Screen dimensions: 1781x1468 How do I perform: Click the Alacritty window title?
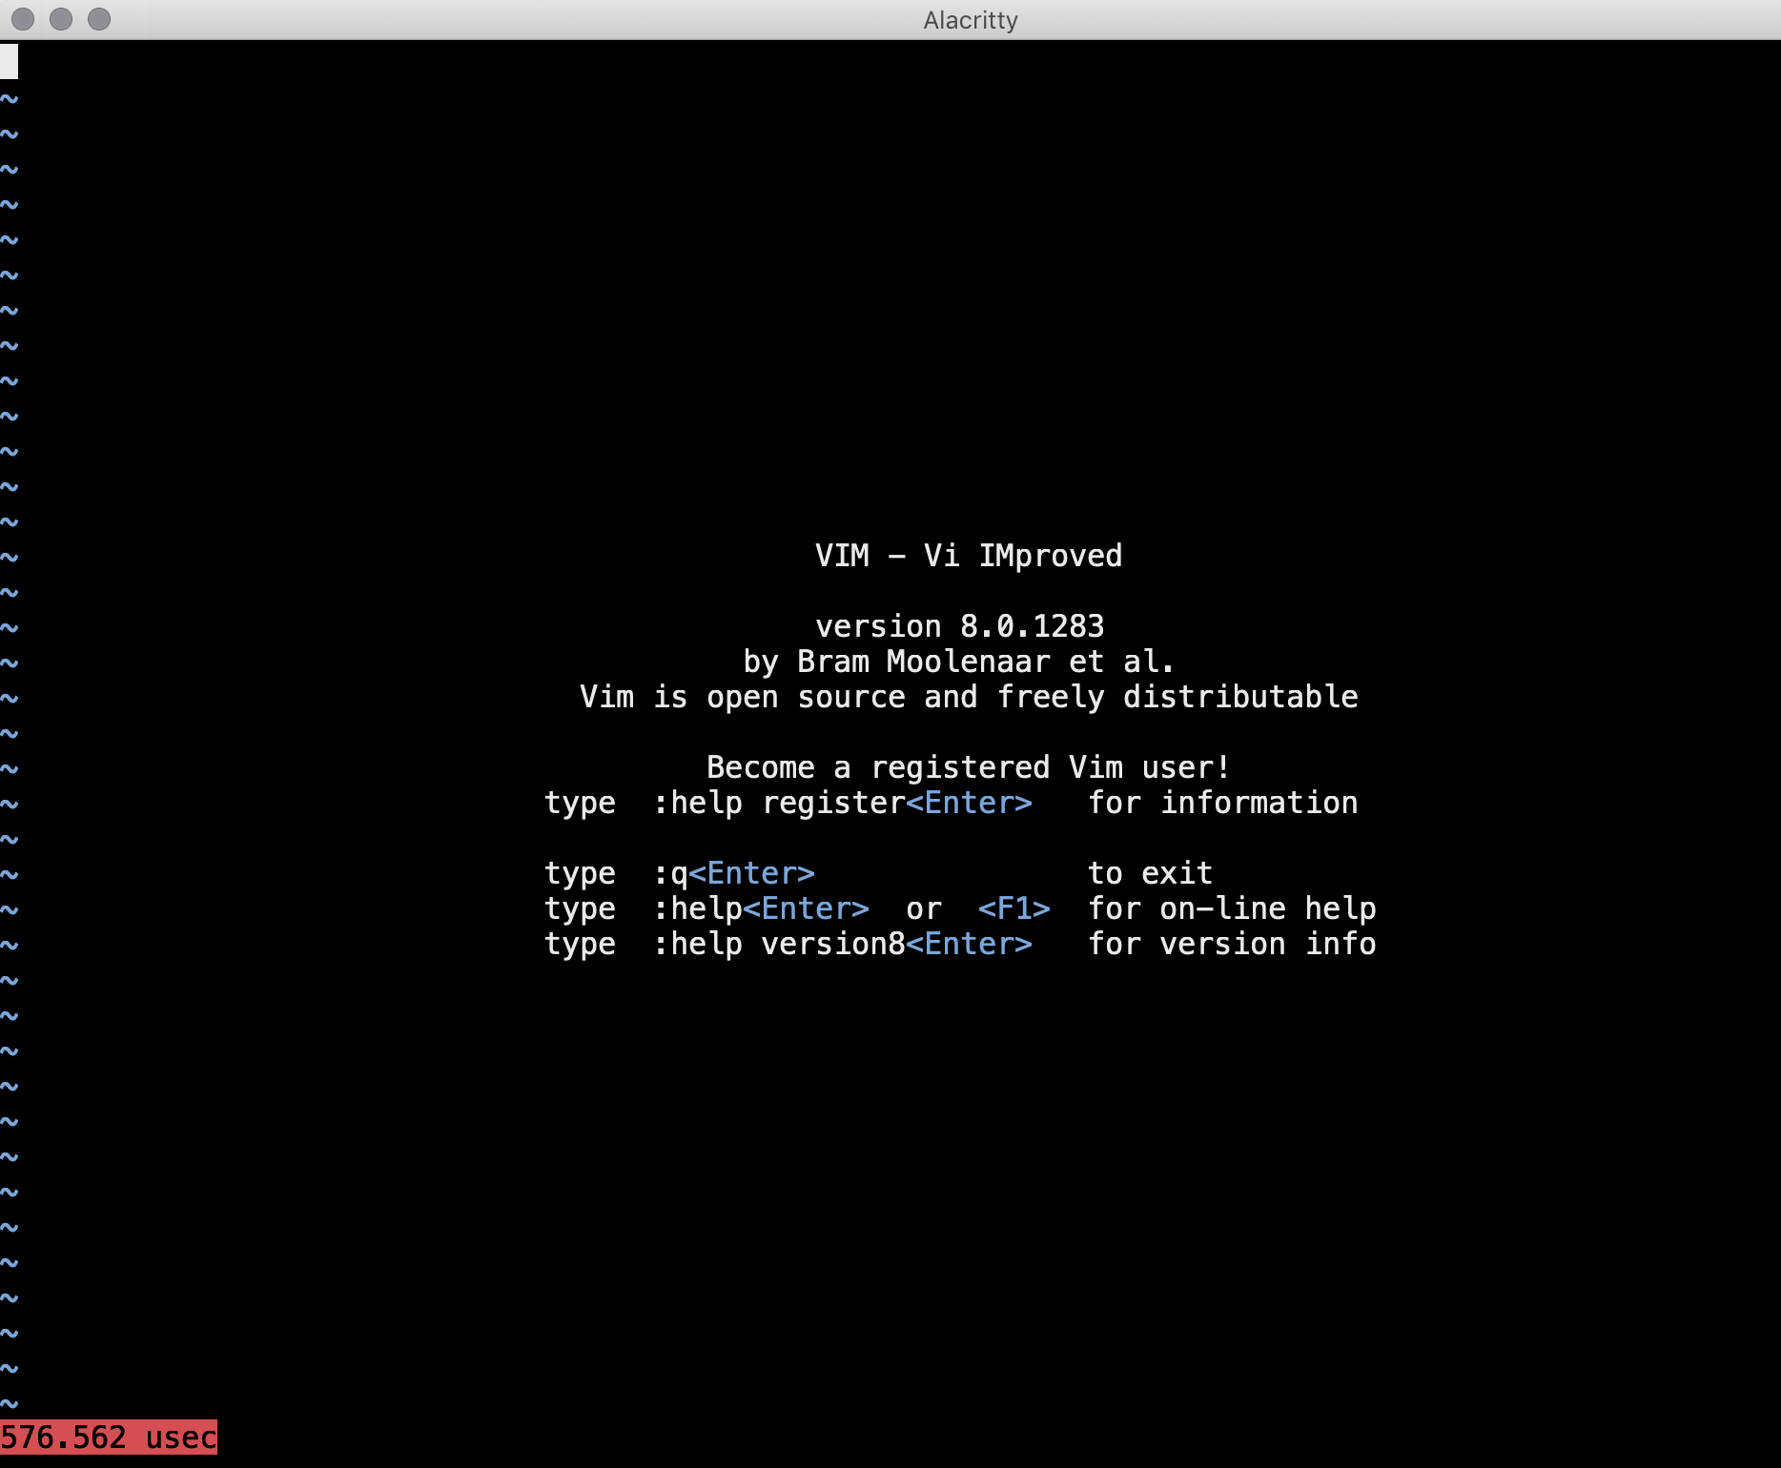tap(971, 20)
